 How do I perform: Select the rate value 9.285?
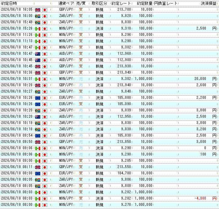tap(126, 161)
